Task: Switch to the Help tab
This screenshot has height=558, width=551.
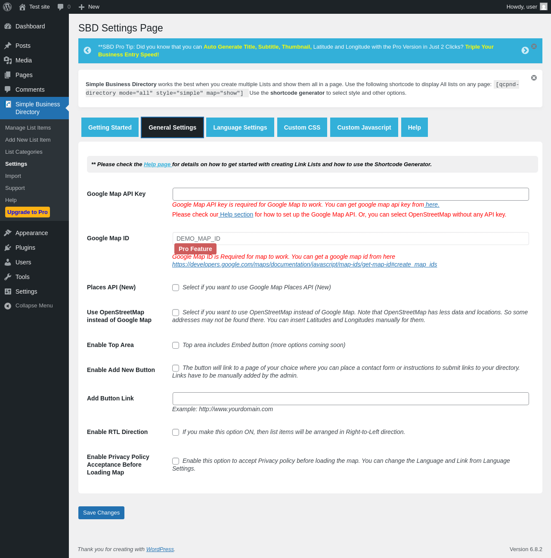Action: click(x=415, y=127)
